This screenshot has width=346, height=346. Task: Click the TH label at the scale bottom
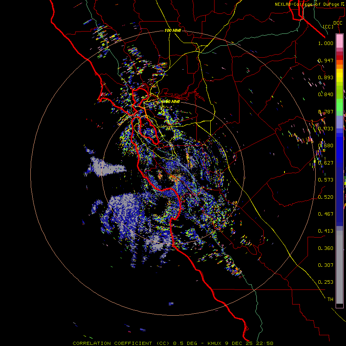click(x=330, y=299)
